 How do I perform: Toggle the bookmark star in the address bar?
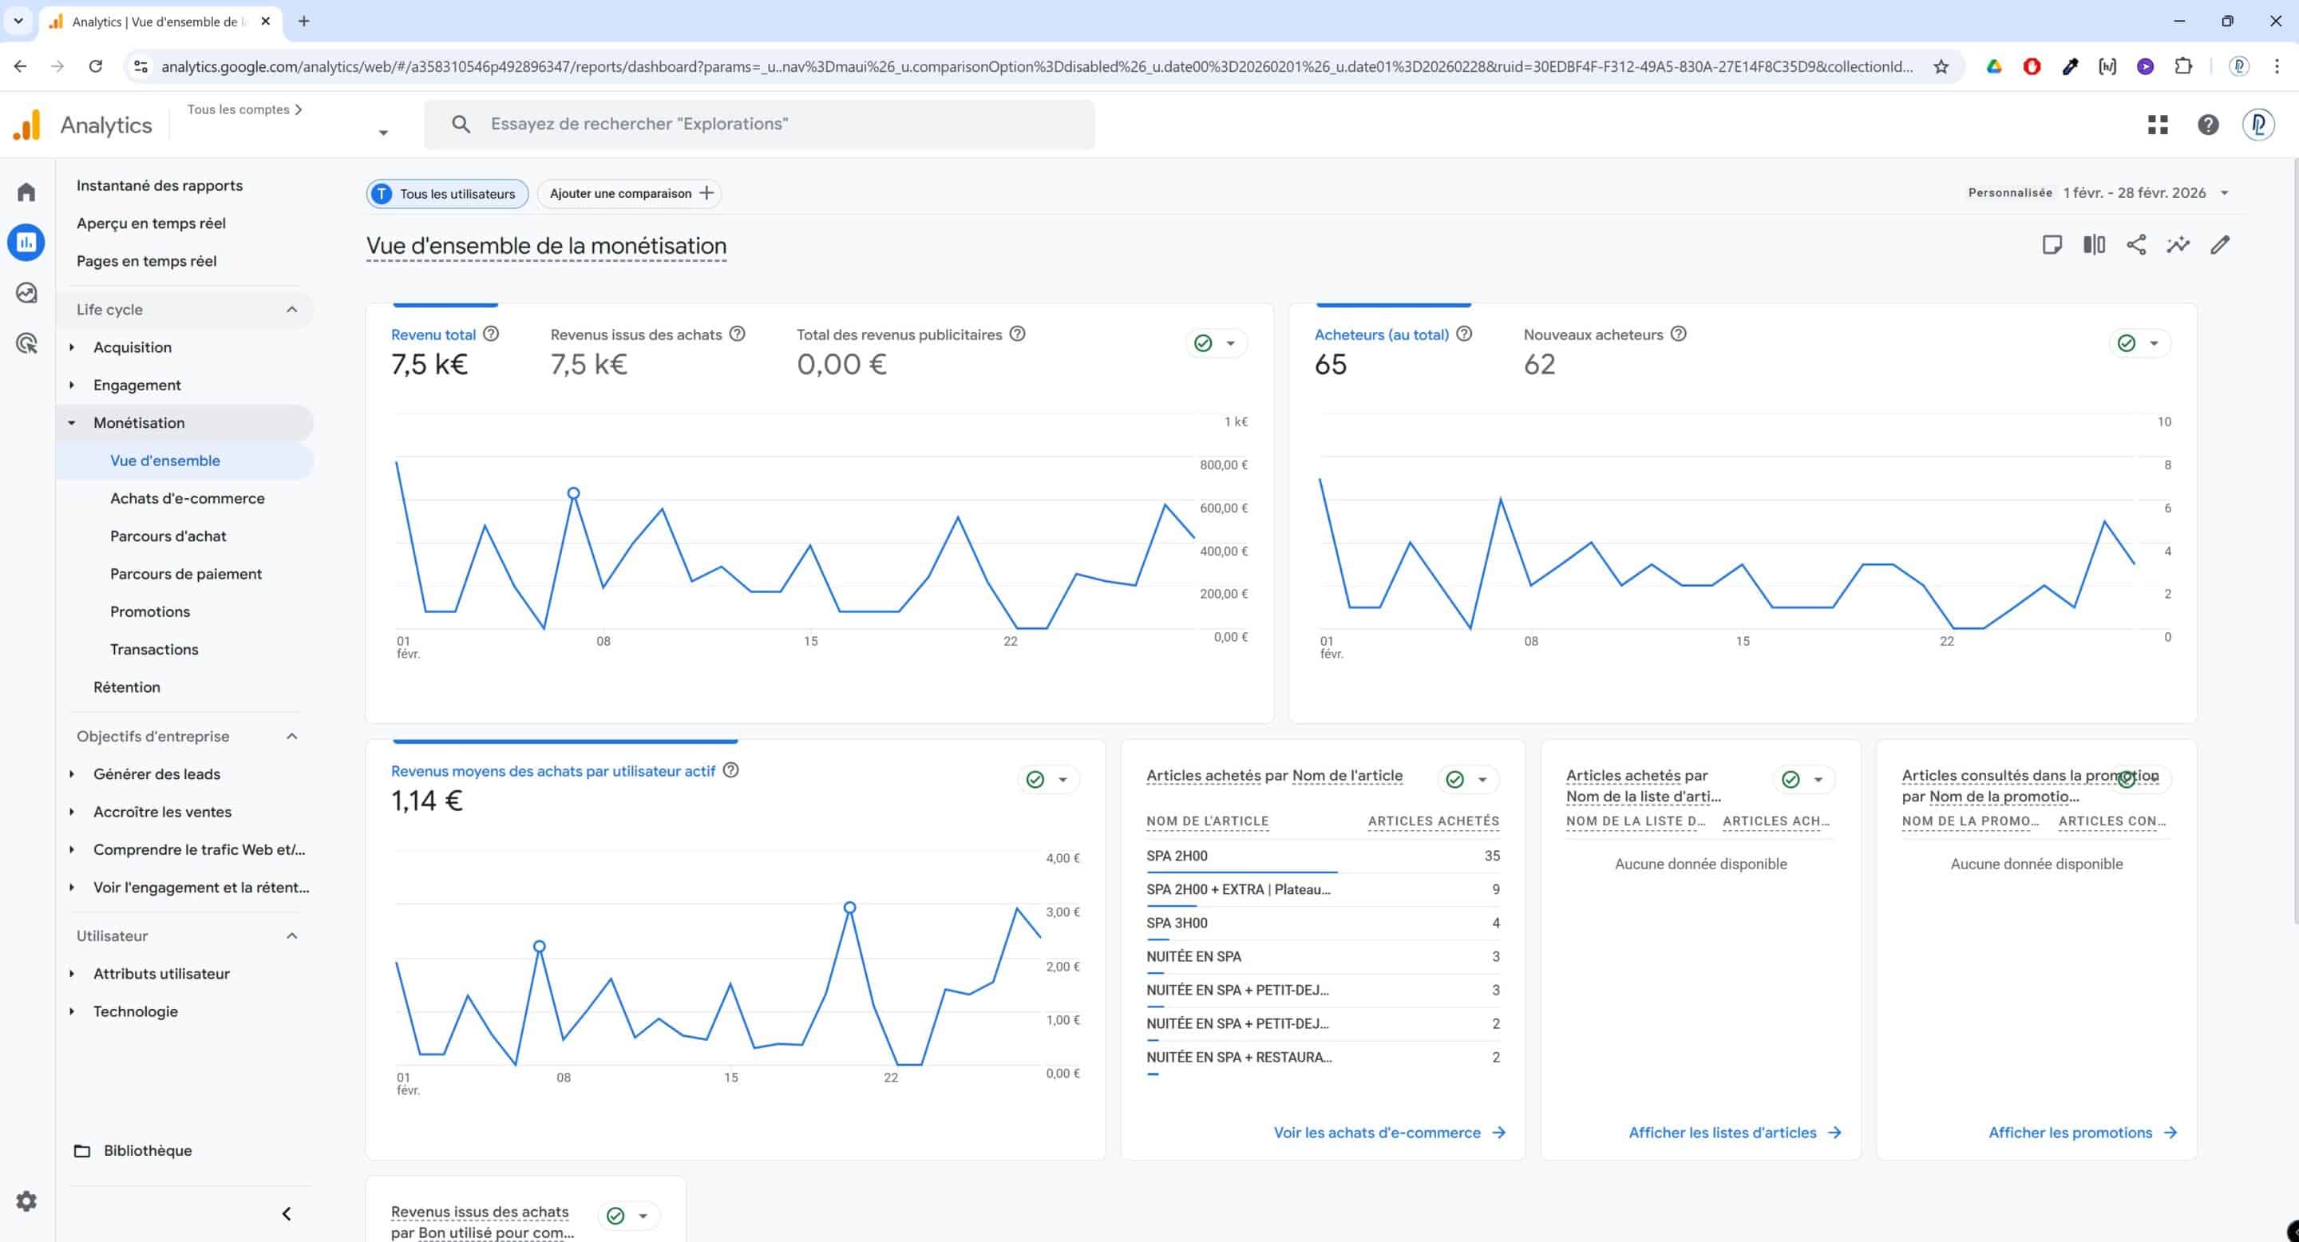pos(1941,66)
